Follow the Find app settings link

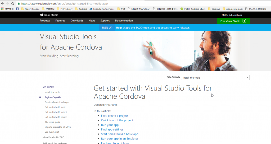(x=112, y=129)
